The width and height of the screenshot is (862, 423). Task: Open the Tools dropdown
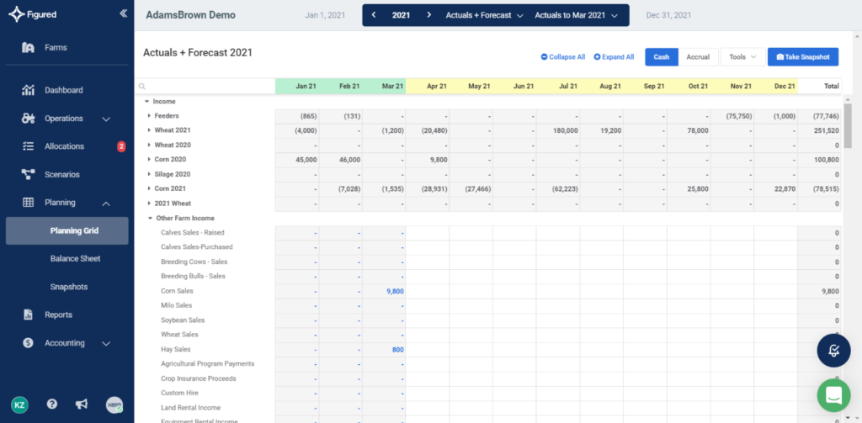(742, 57)
